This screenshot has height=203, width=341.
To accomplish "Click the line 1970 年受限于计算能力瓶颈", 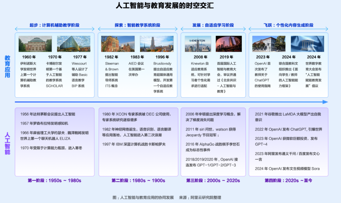I will tap(51, 148).
